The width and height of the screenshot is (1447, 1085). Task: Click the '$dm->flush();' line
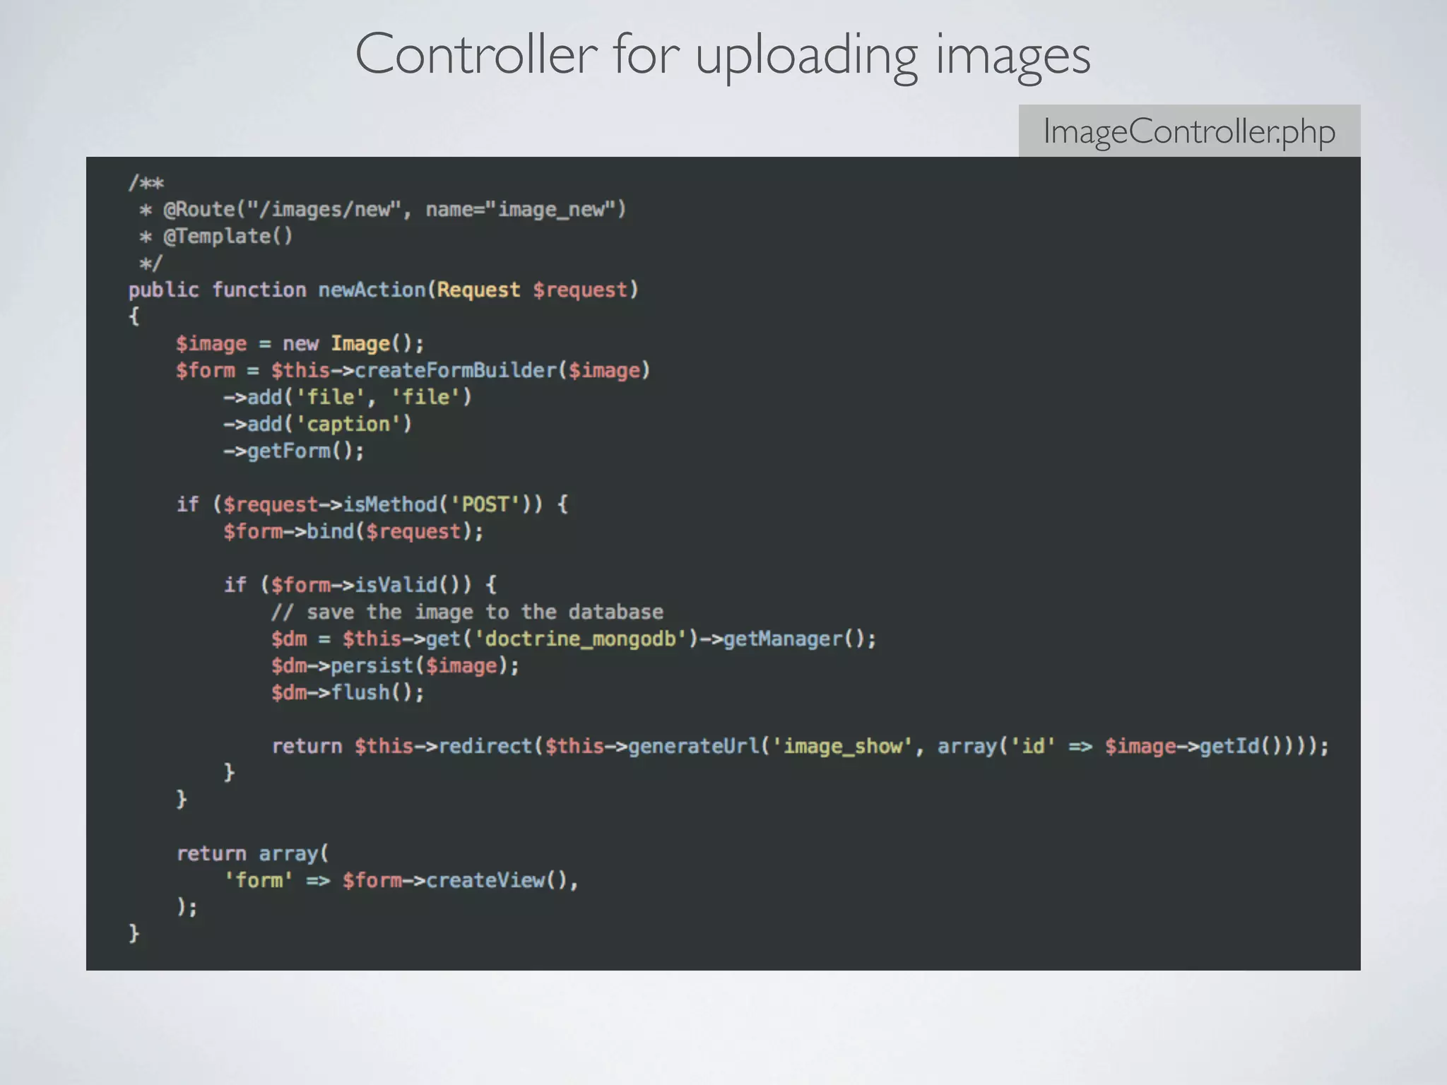pos(348,693)
